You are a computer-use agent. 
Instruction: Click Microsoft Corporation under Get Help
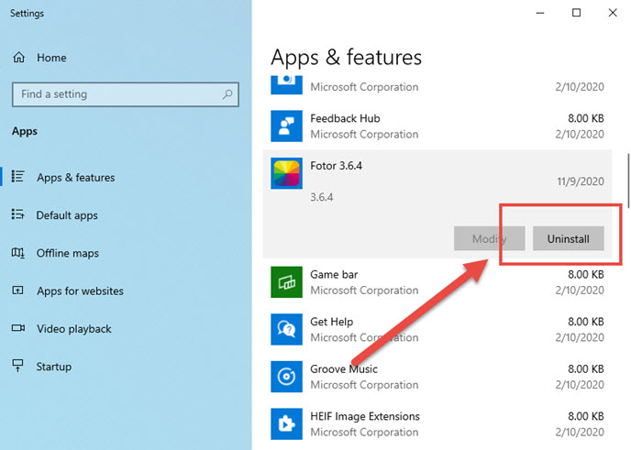click(364, 337)
